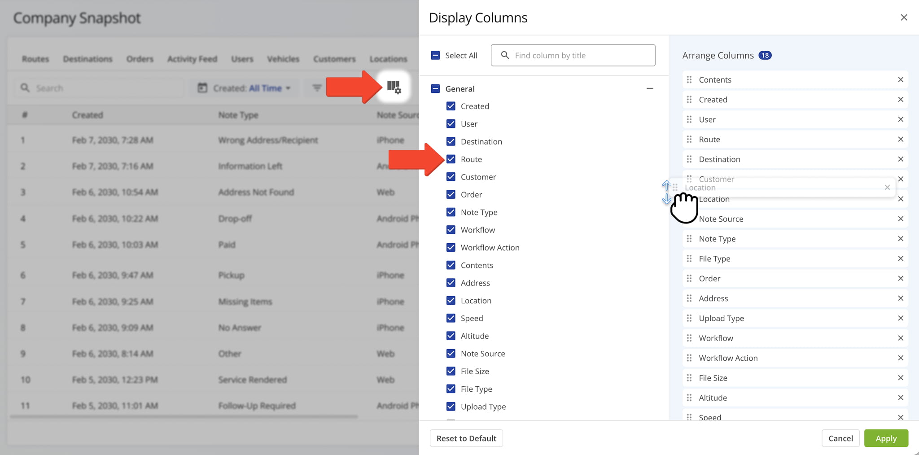This screenshot has height=455, width=919.
Task: Uncheck the Upload Type column checkbox
Action: coord(451,407)
